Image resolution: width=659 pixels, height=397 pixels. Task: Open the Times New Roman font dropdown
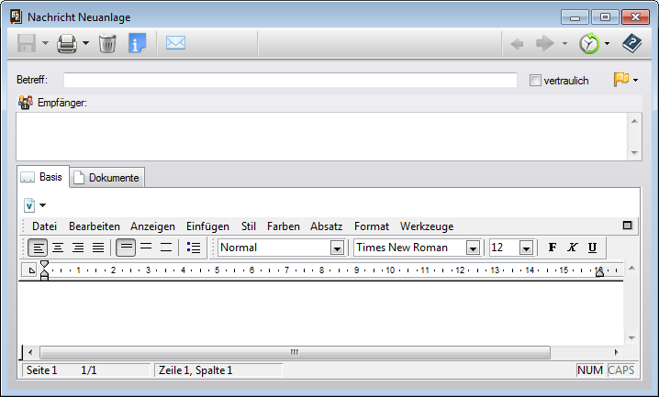coord(473,248)
